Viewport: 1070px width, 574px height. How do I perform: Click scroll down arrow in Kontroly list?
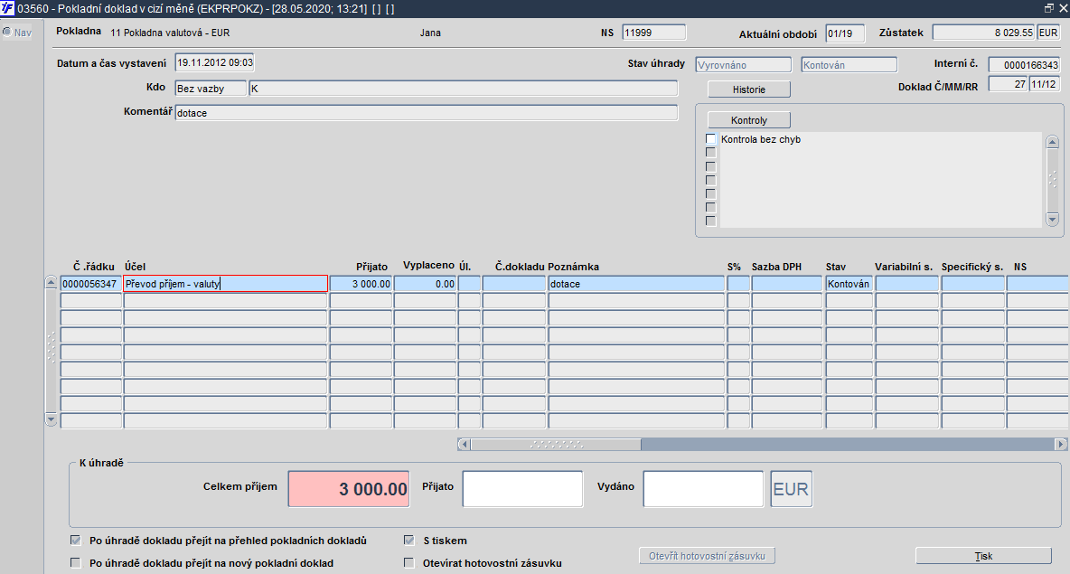coord(1052,219)
